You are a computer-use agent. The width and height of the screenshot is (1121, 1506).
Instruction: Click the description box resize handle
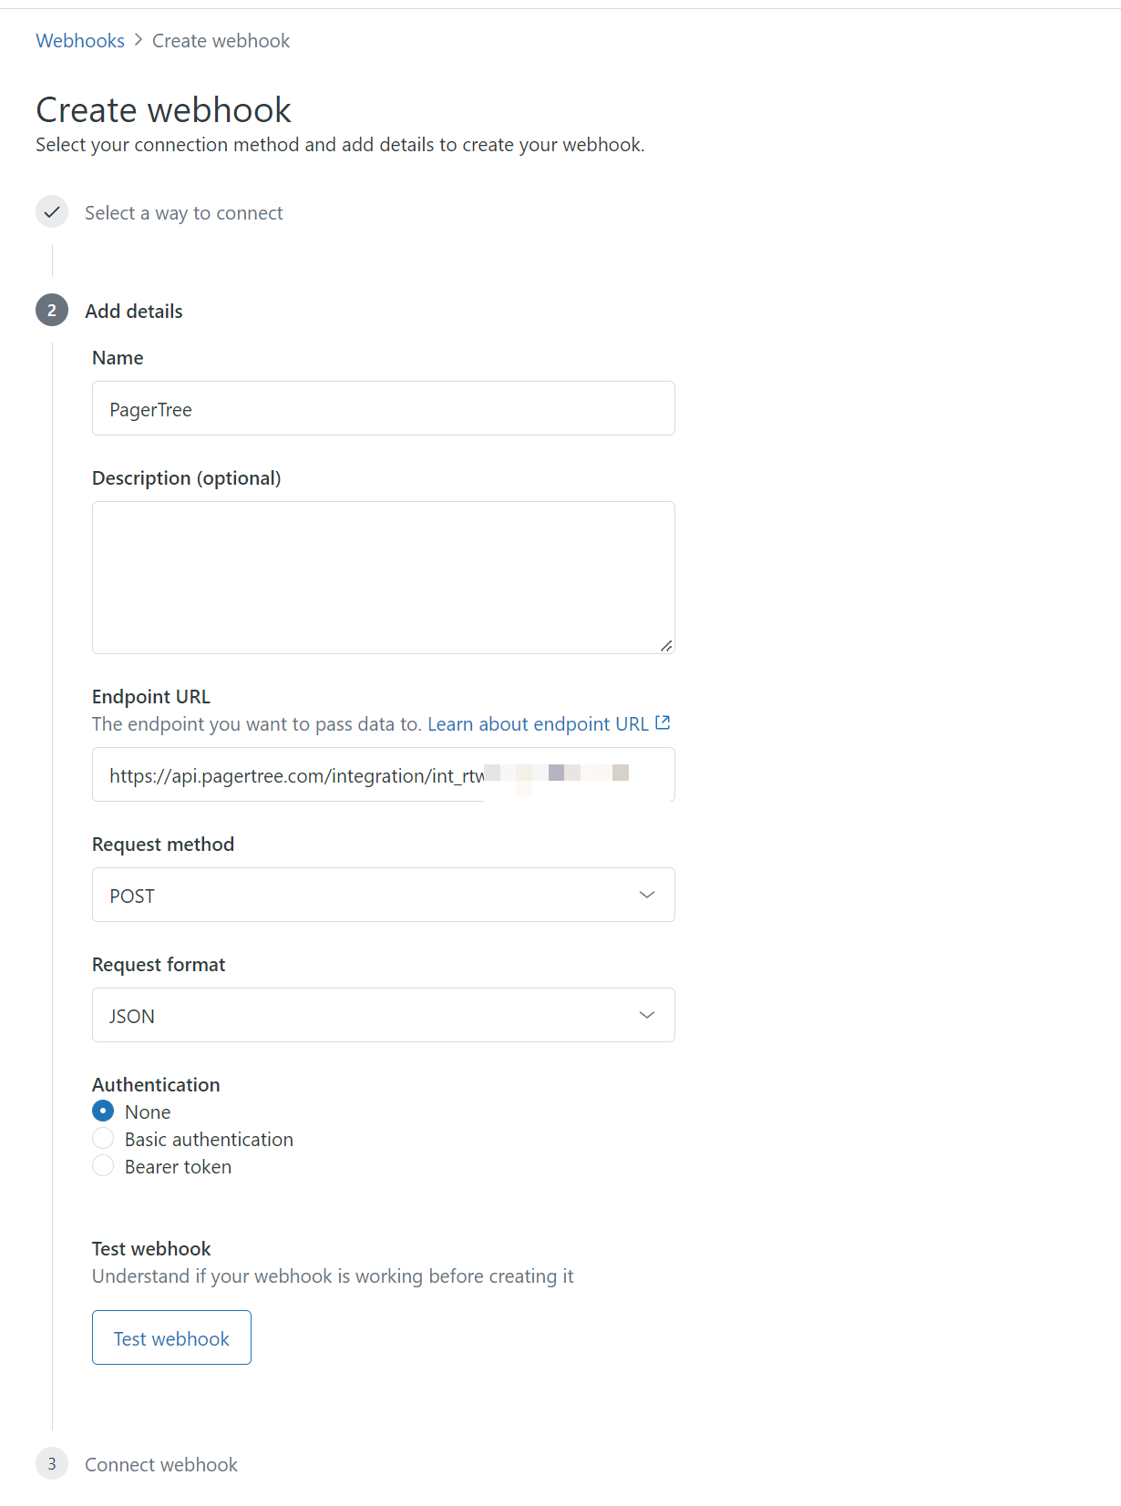click(666, 645)
